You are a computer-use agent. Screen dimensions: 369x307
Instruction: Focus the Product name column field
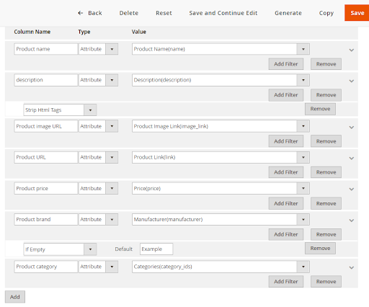[x=46, y=49]
